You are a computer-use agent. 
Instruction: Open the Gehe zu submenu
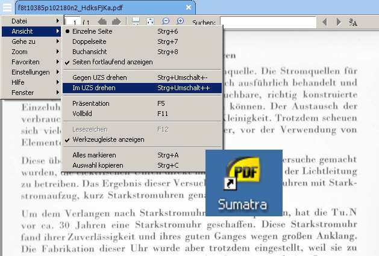coord(32,41)
